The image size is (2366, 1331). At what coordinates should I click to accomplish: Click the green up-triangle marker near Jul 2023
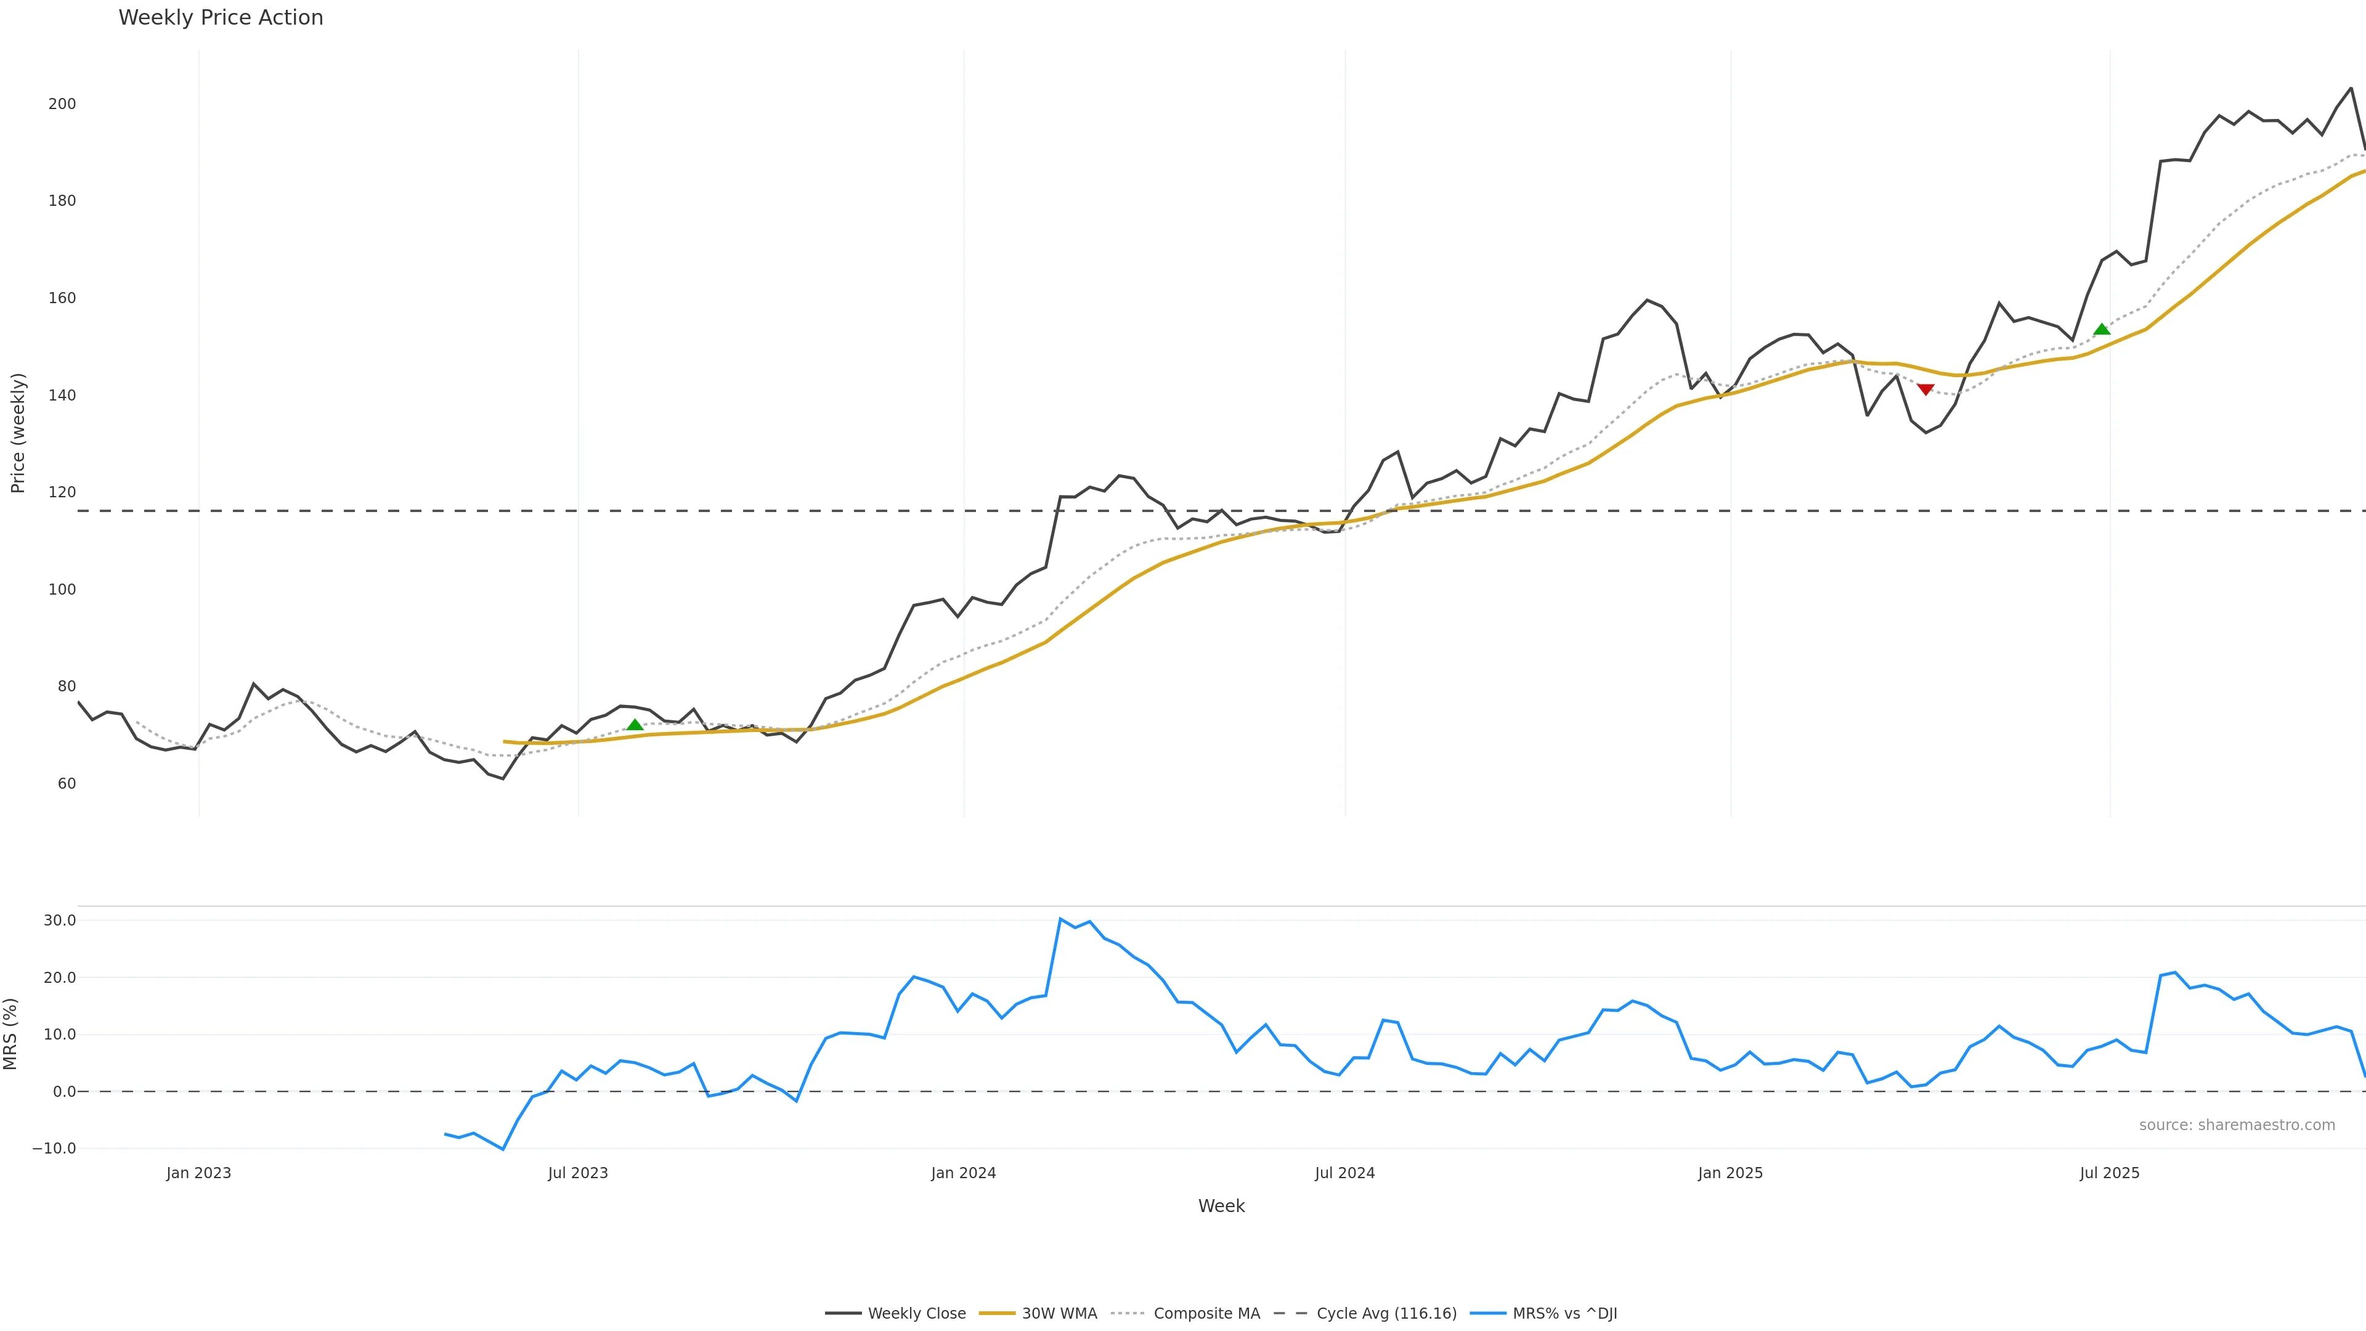click(x=635, y=725)
